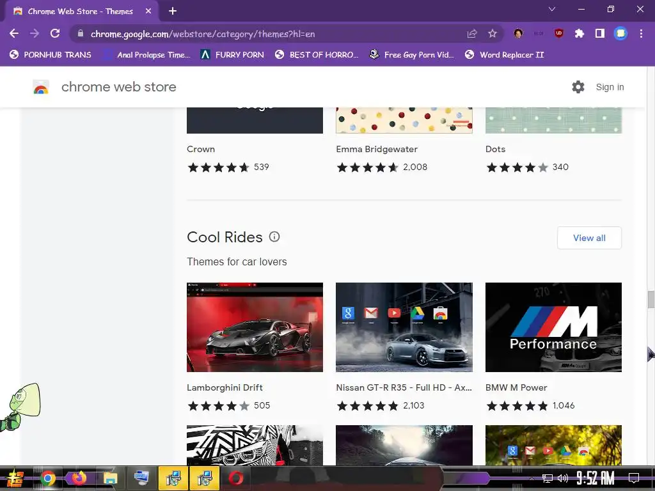
Task: Click the lock icon beside the URL
Action: click(81, 33)
